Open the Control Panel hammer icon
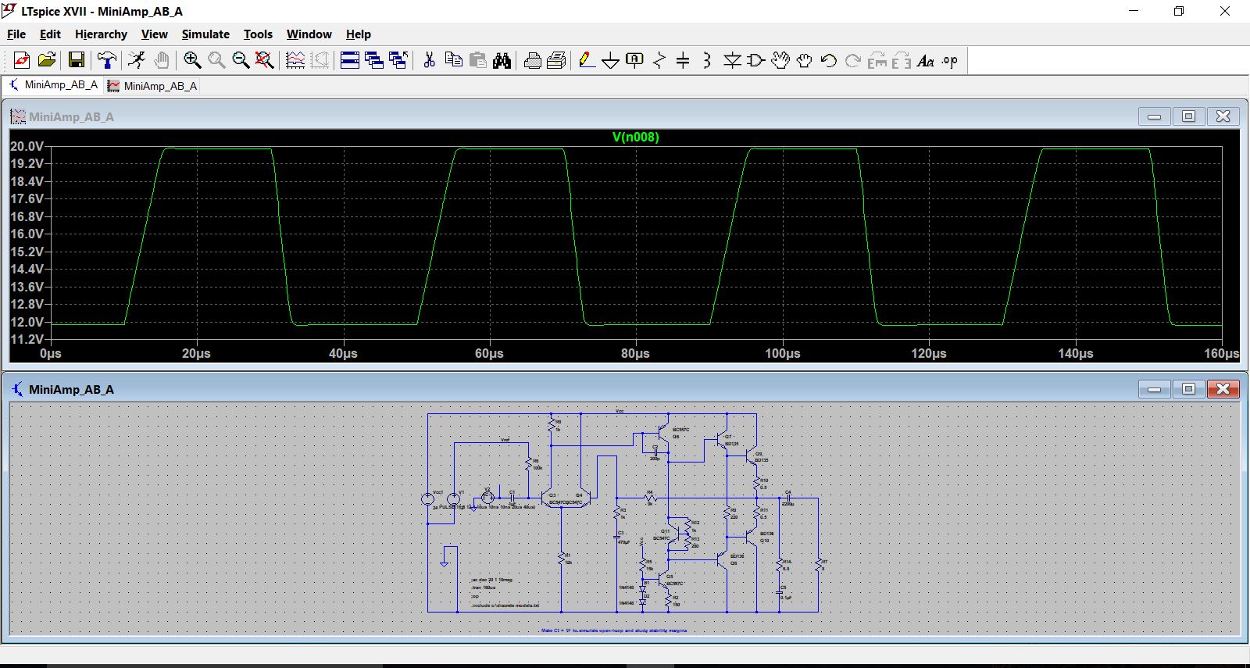The image size is (1250, 668). coord(107,60)
